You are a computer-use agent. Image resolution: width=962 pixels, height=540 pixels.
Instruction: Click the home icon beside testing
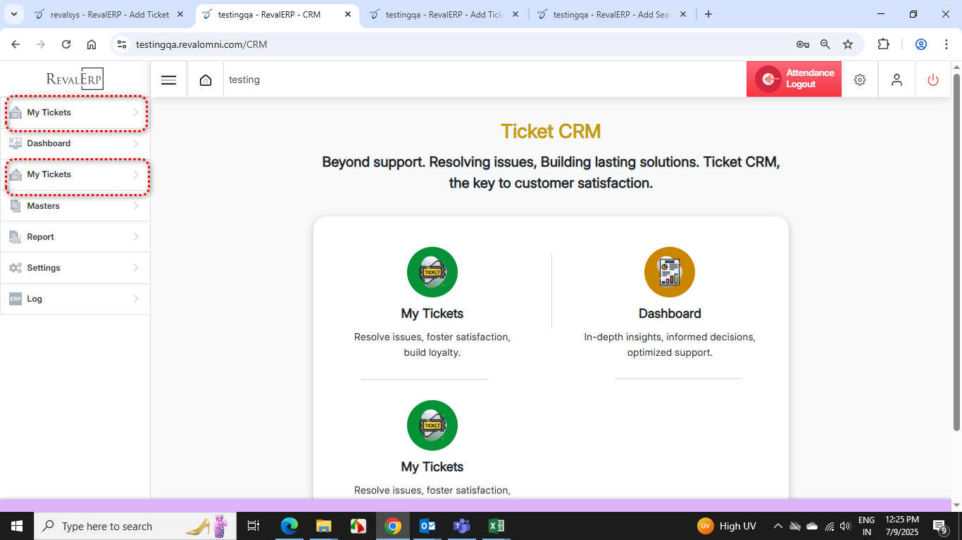coord(206,80)
